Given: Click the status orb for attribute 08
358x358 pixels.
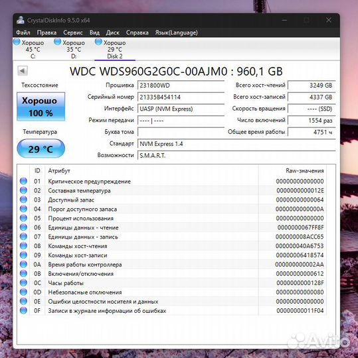Looking at the screenshot, I should 23,246.
